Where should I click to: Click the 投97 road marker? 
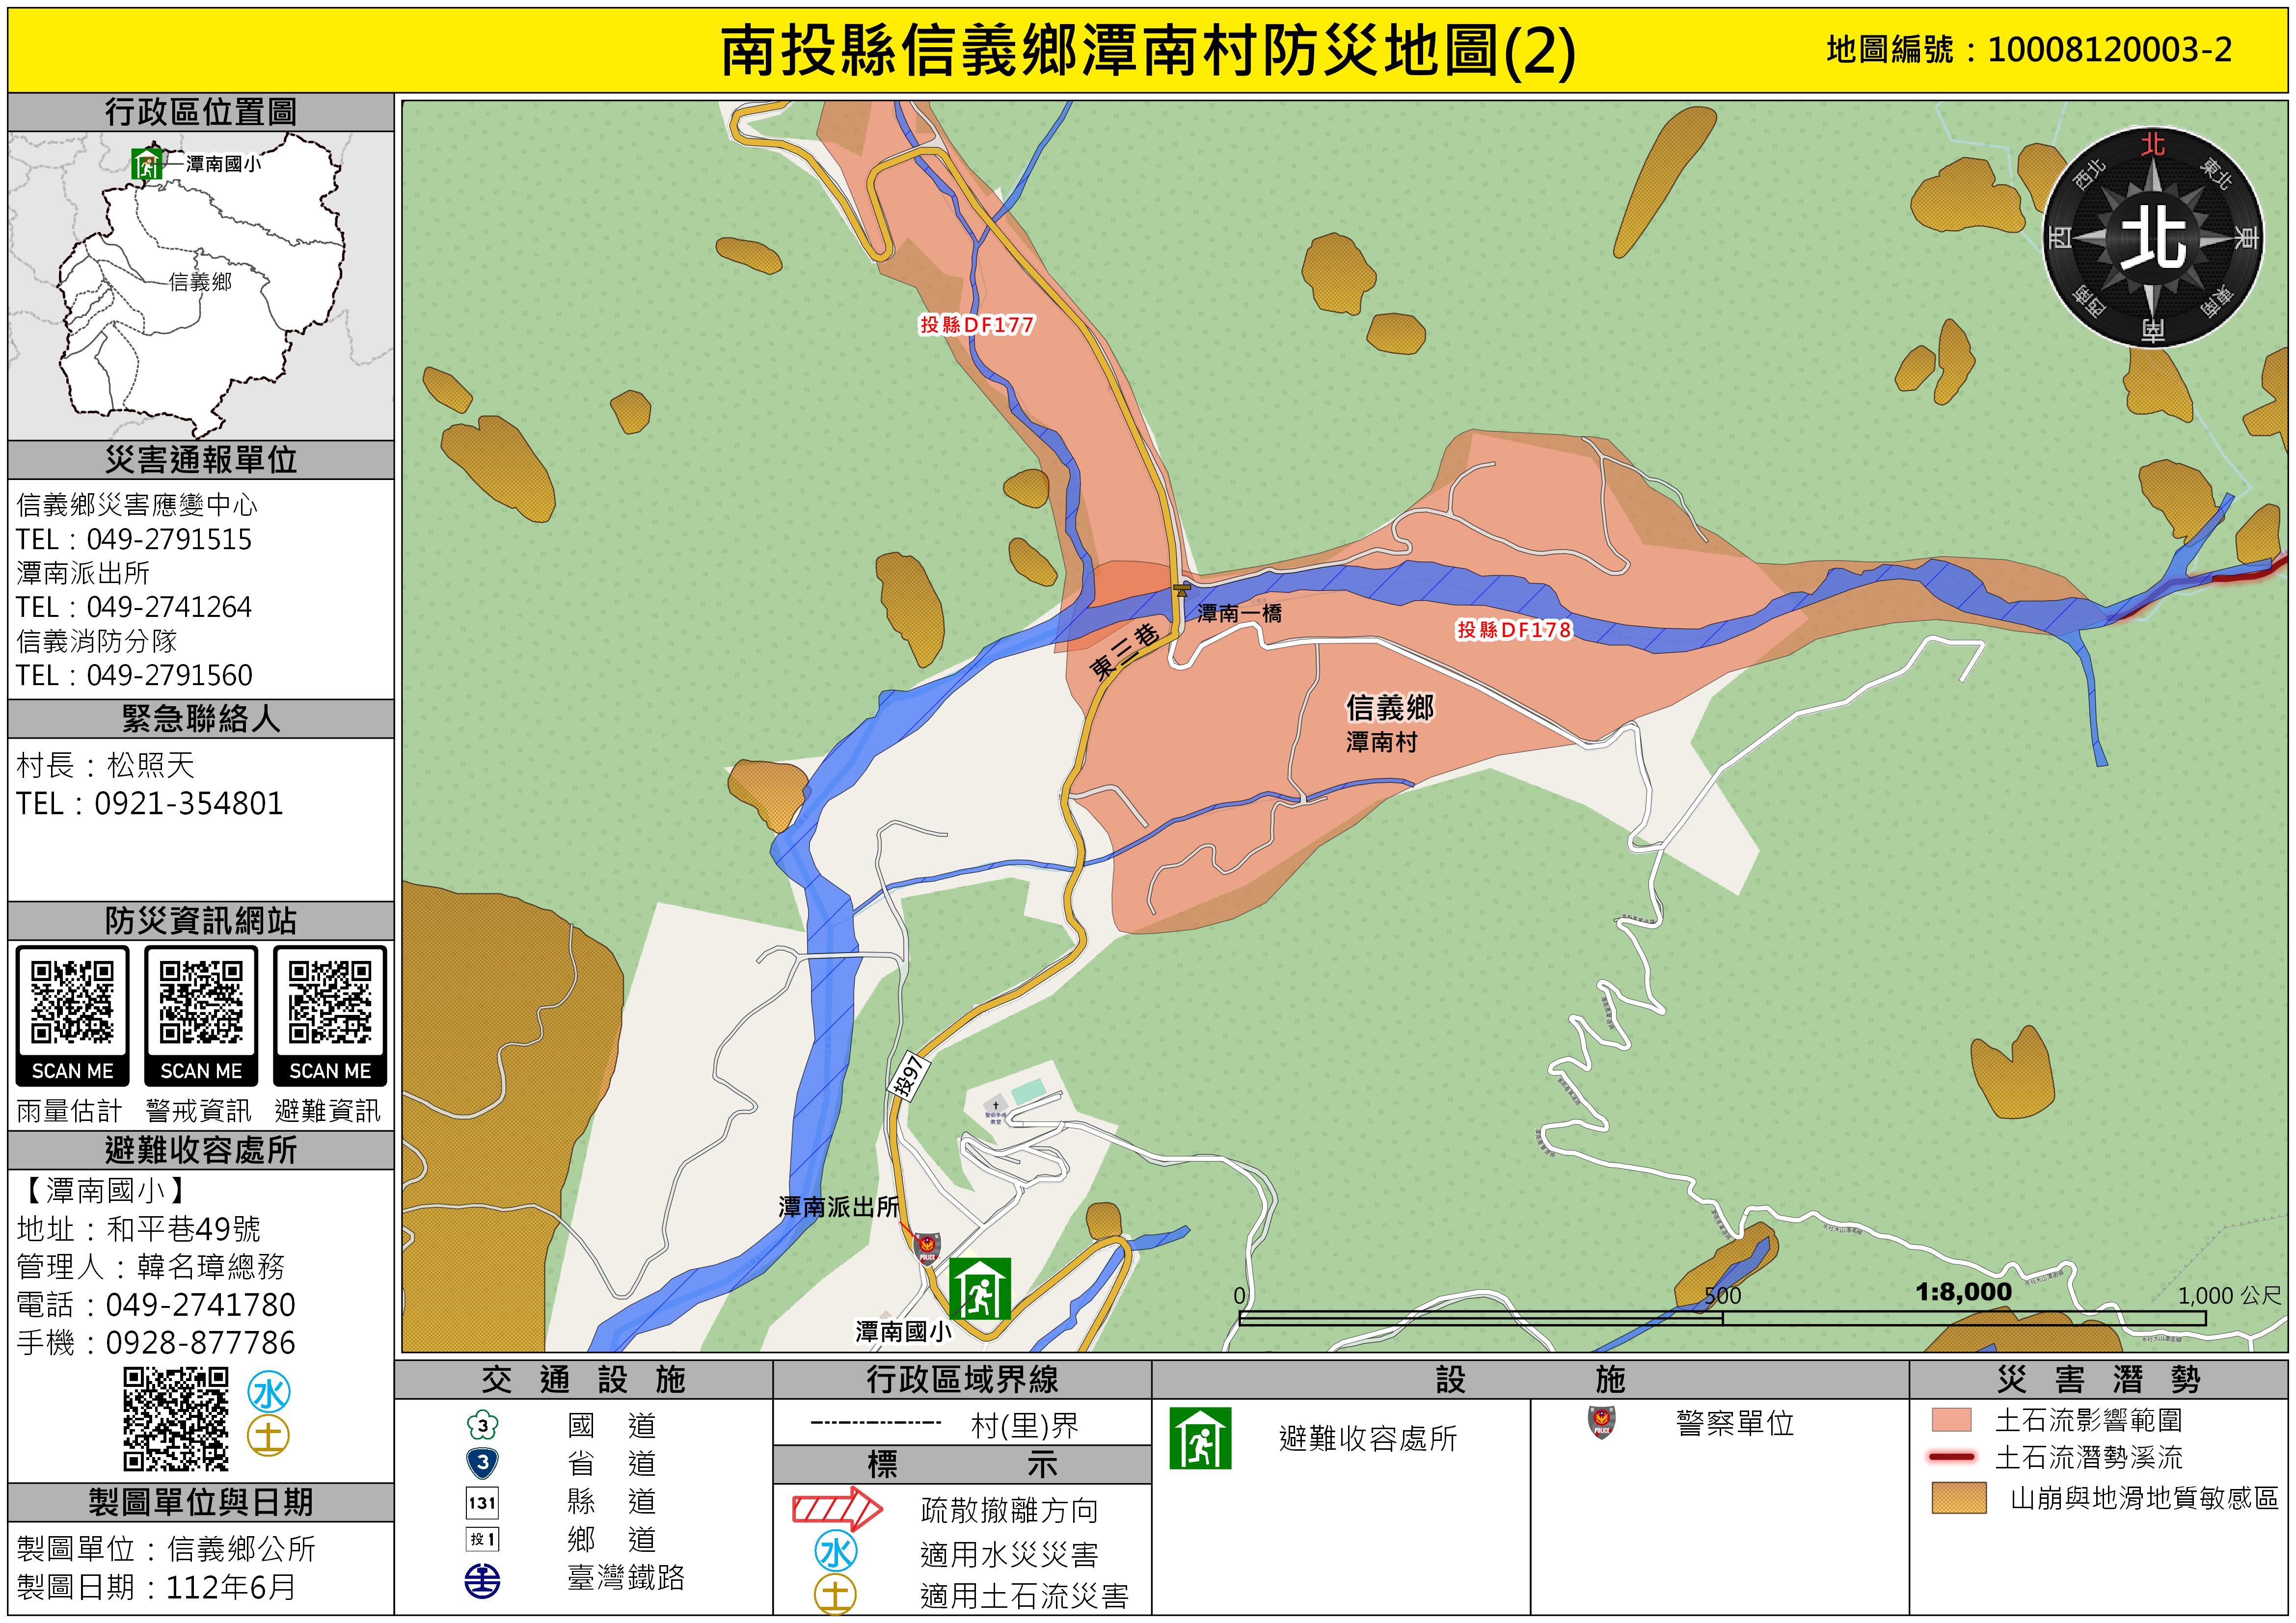[909, 1075]
